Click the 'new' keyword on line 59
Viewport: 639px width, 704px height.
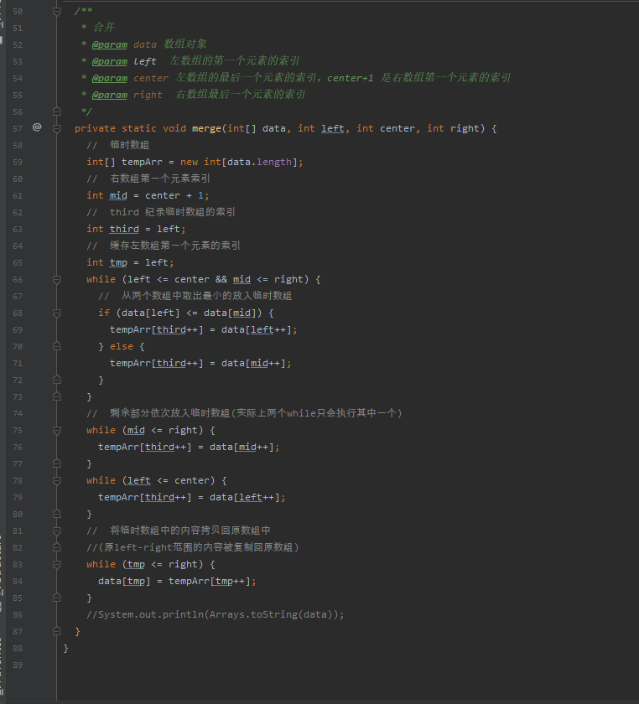(189, 162)
